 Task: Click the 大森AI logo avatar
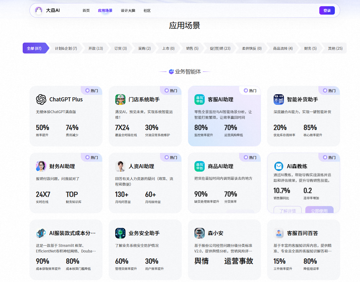click(x=39, y=11)
